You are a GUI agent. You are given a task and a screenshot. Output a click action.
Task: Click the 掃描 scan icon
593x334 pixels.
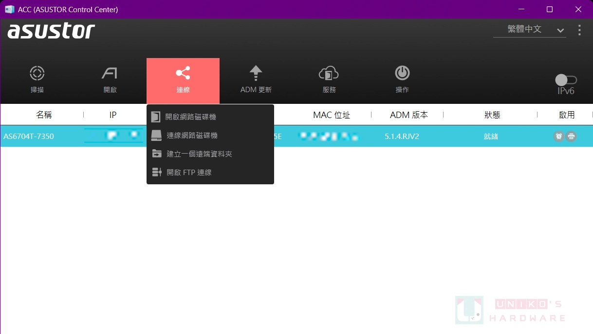pyautogui.click(x=37, y=73)
